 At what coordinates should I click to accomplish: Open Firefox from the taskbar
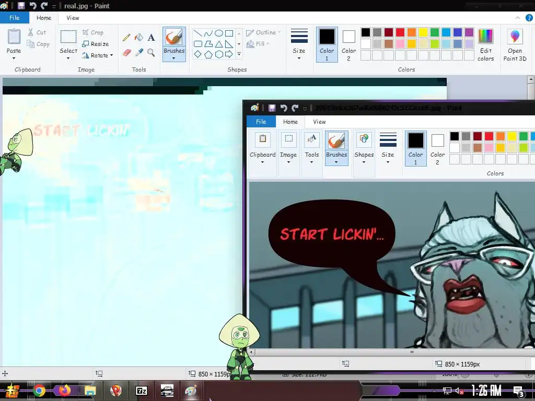(x=64, y=391)
